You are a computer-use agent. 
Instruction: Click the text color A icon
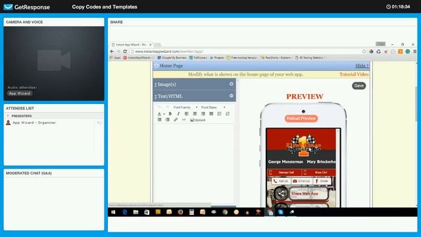[x=159, y=114]
